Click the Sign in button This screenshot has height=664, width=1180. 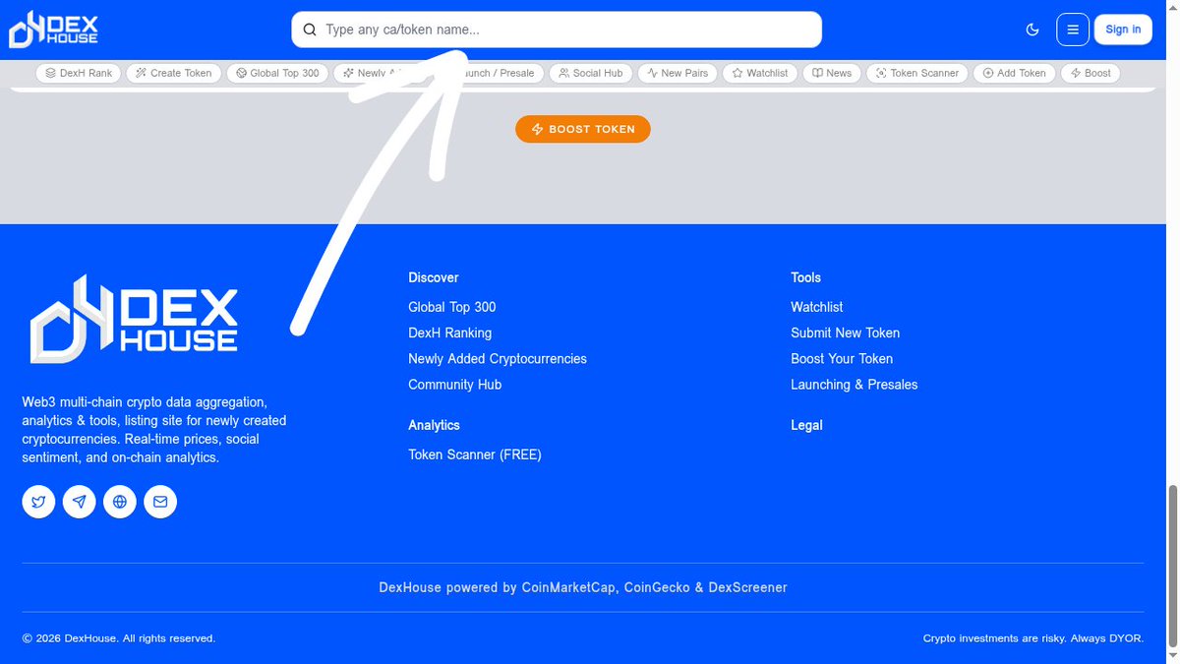point(1123,30)
